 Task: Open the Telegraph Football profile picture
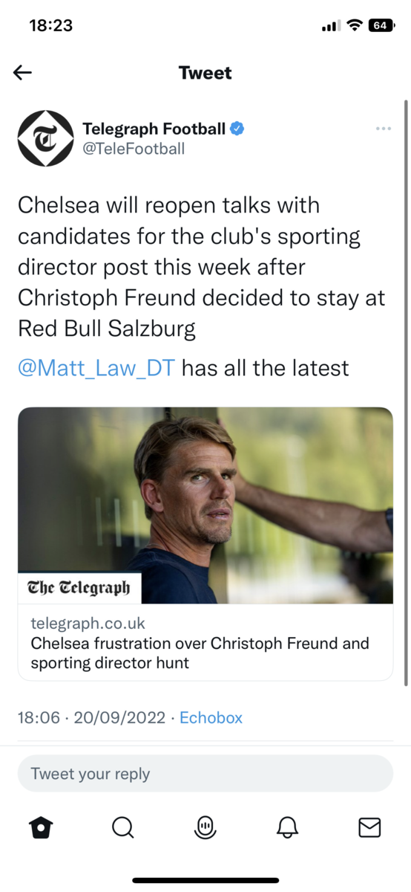(x=46, y=138)
